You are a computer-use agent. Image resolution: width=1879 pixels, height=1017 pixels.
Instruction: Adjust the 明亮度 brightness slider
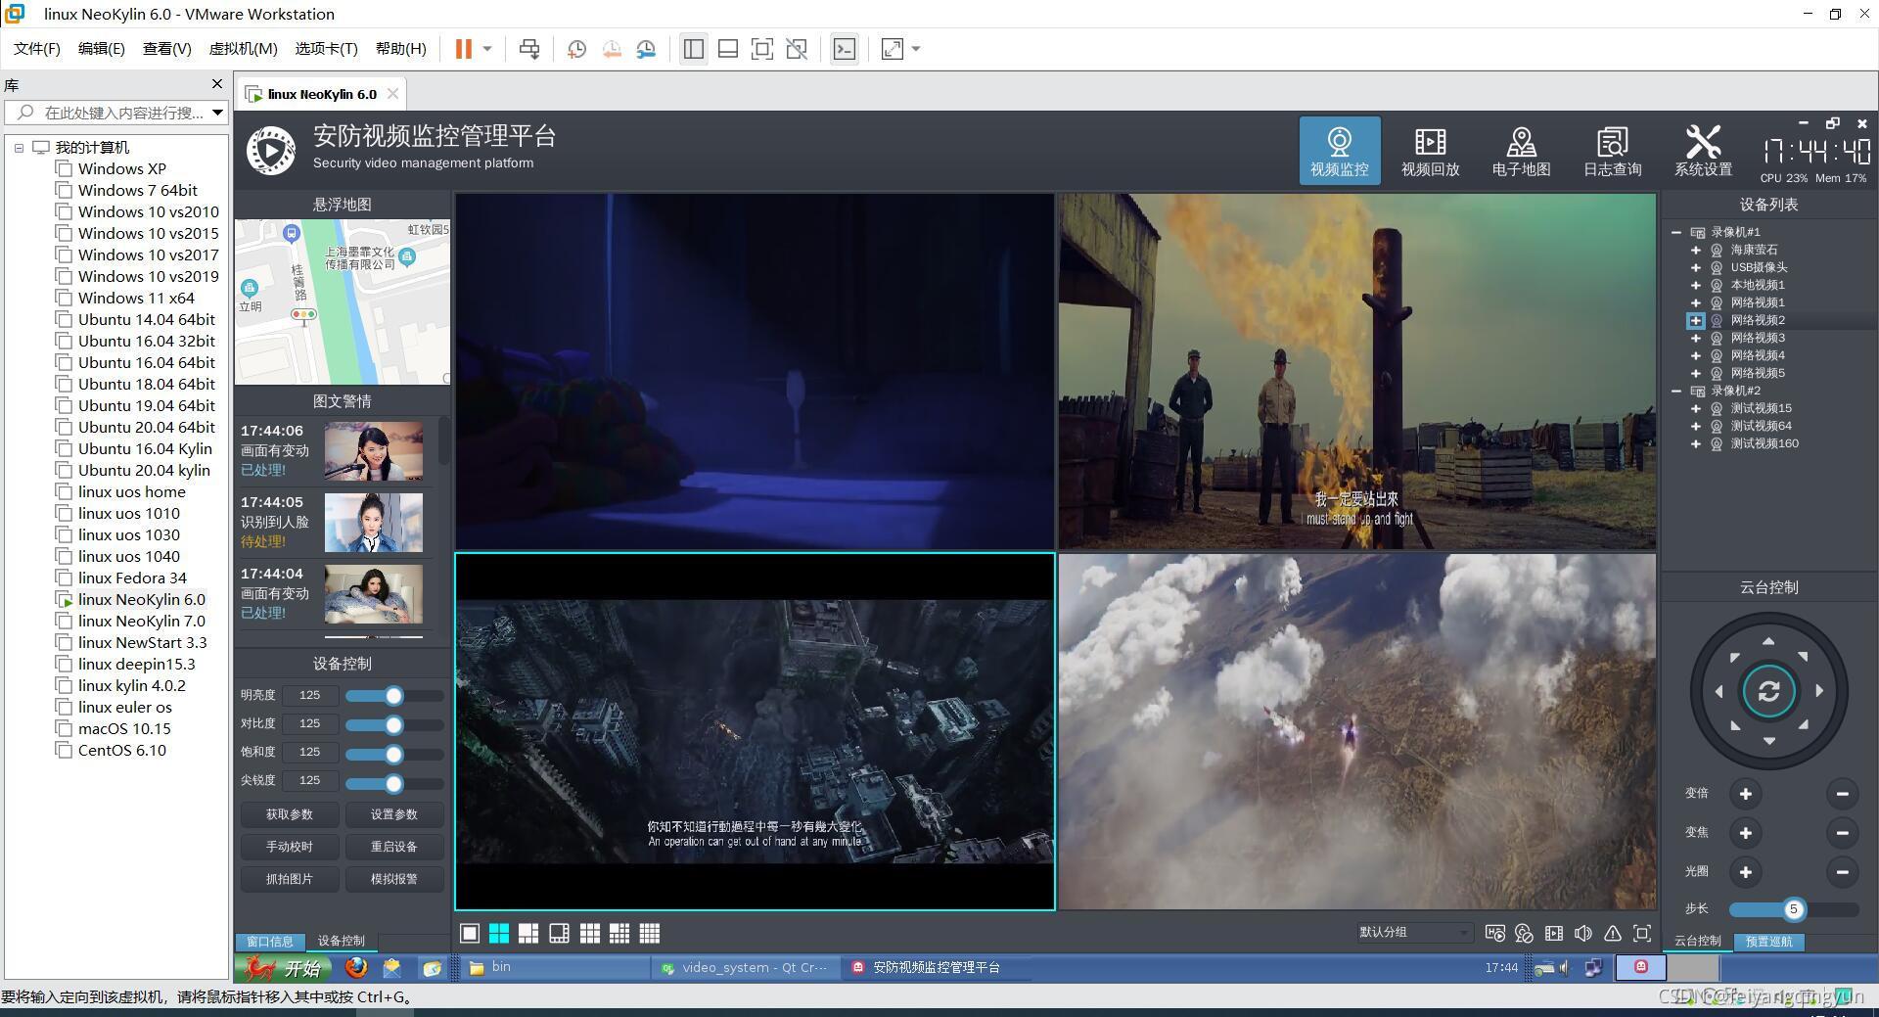pyautogui.click(x=394, y=696)
